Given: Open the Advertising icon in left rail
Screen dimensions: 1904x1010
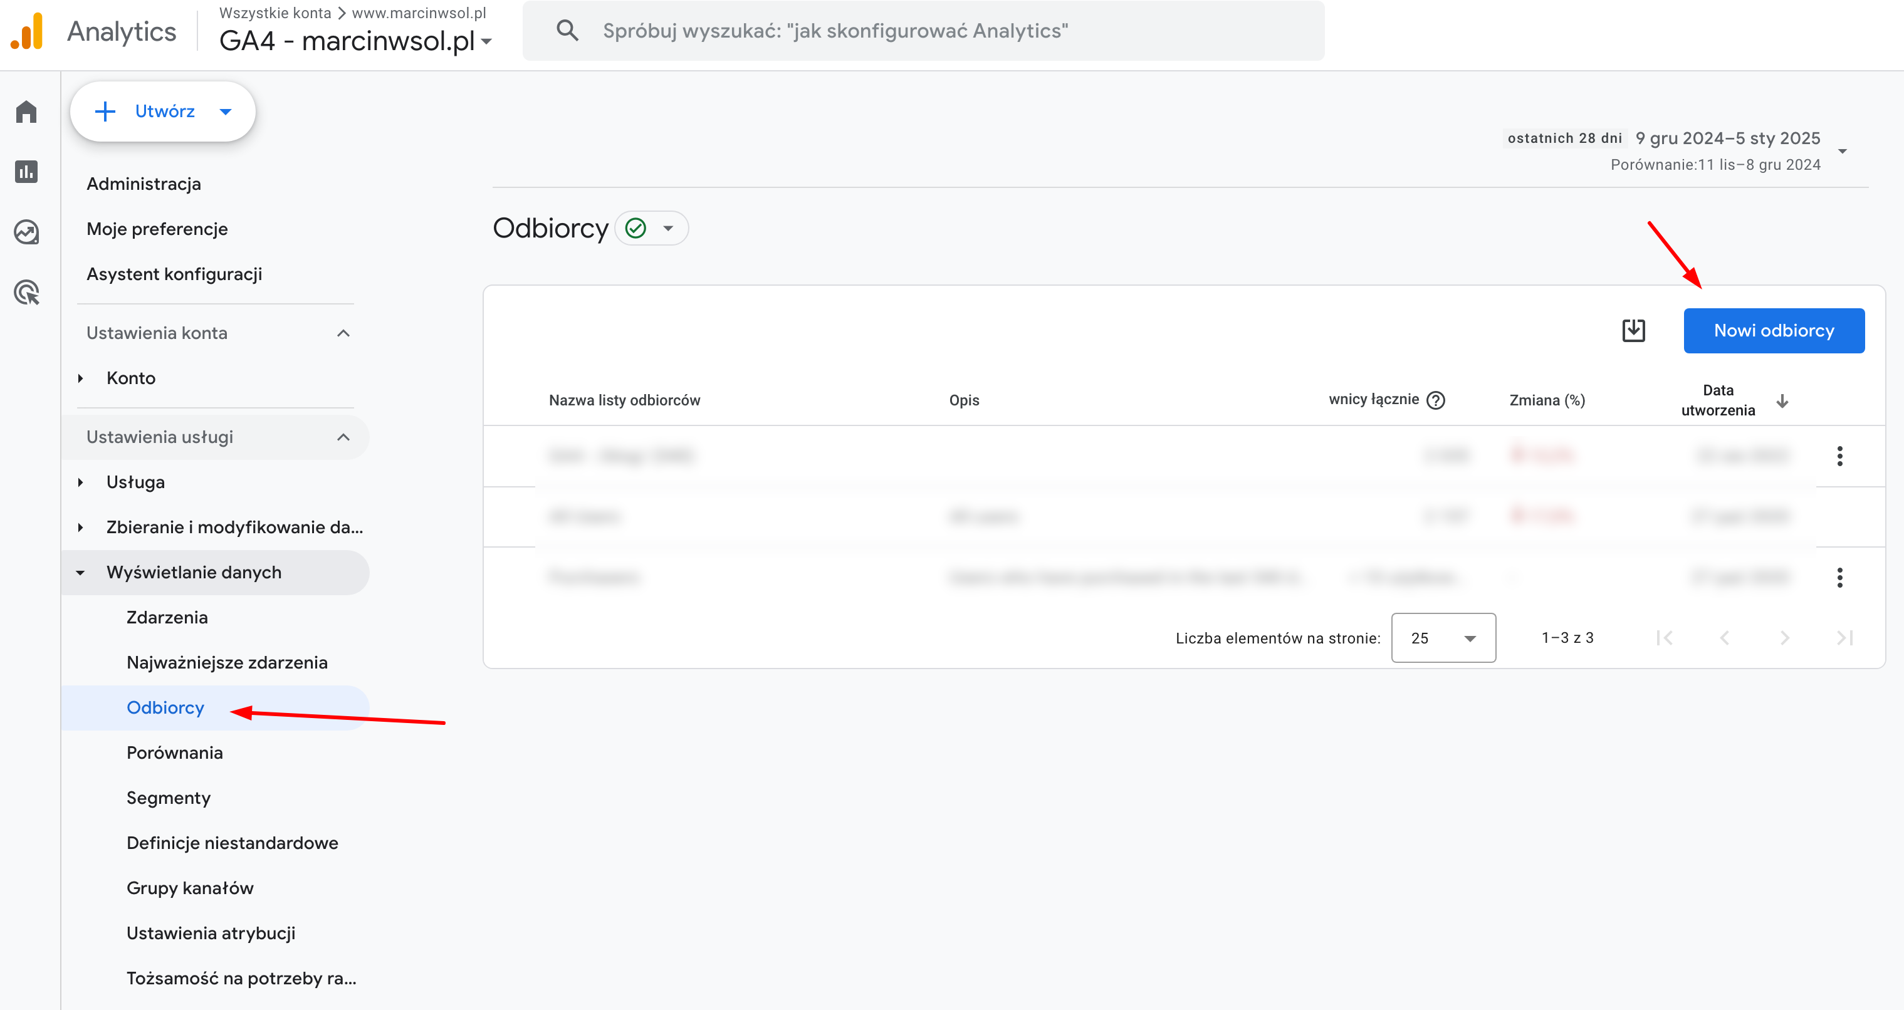Looking at the screenshot, I should click(x=26, y=293).
